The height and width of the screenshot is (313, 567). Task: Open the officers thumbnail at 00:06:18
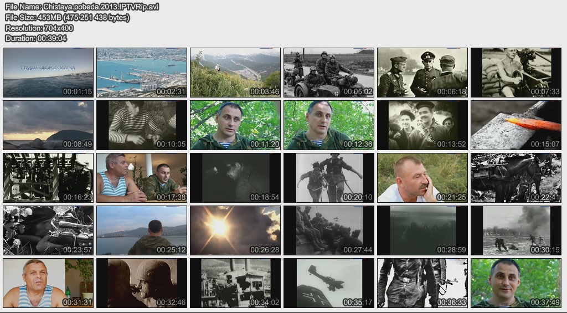[x=422, y=73]
